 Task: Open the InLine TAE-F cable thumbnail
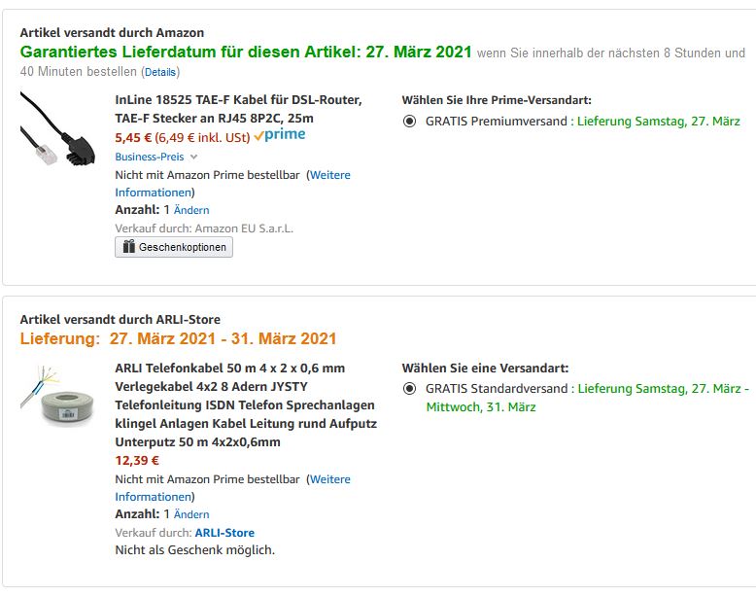(57, 128)
